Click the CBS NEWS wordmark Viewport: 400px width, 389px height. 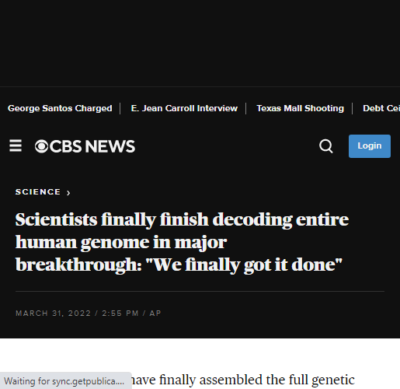(92, 146)
